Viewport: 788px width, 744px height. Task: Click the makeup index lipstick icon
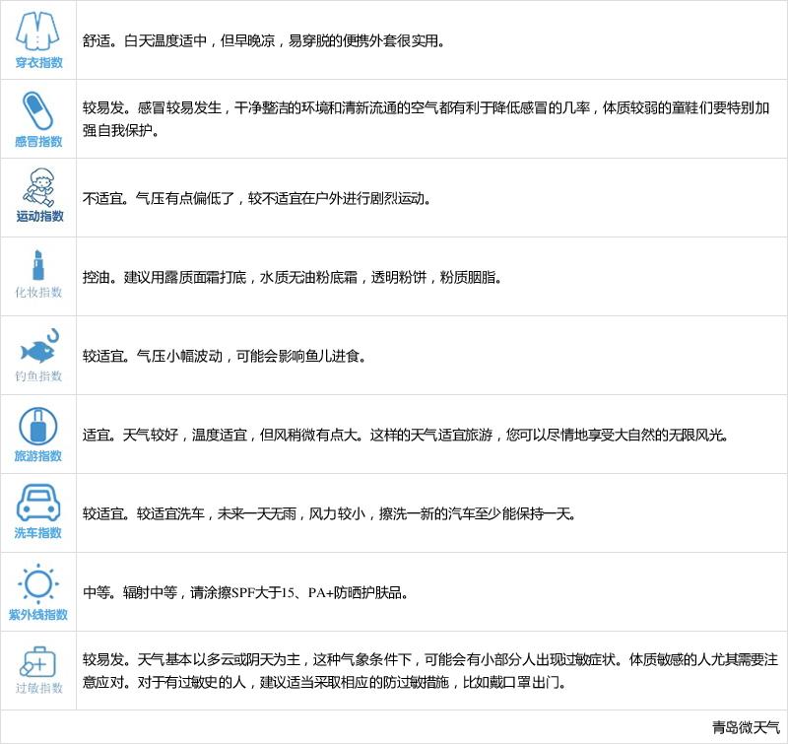pos(38,265)
